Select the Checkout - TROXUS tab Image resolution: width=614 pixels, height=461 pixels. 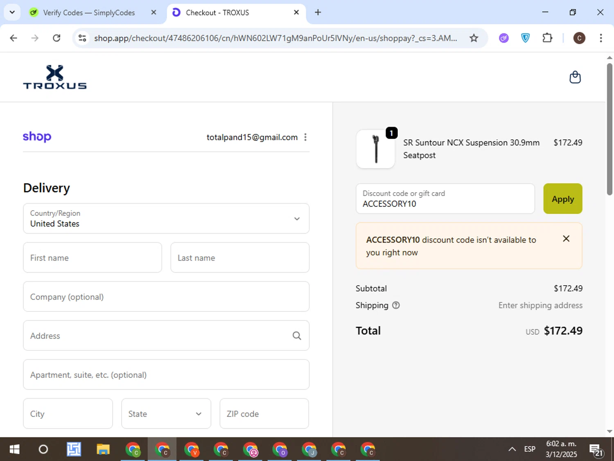tap(236, 12)
